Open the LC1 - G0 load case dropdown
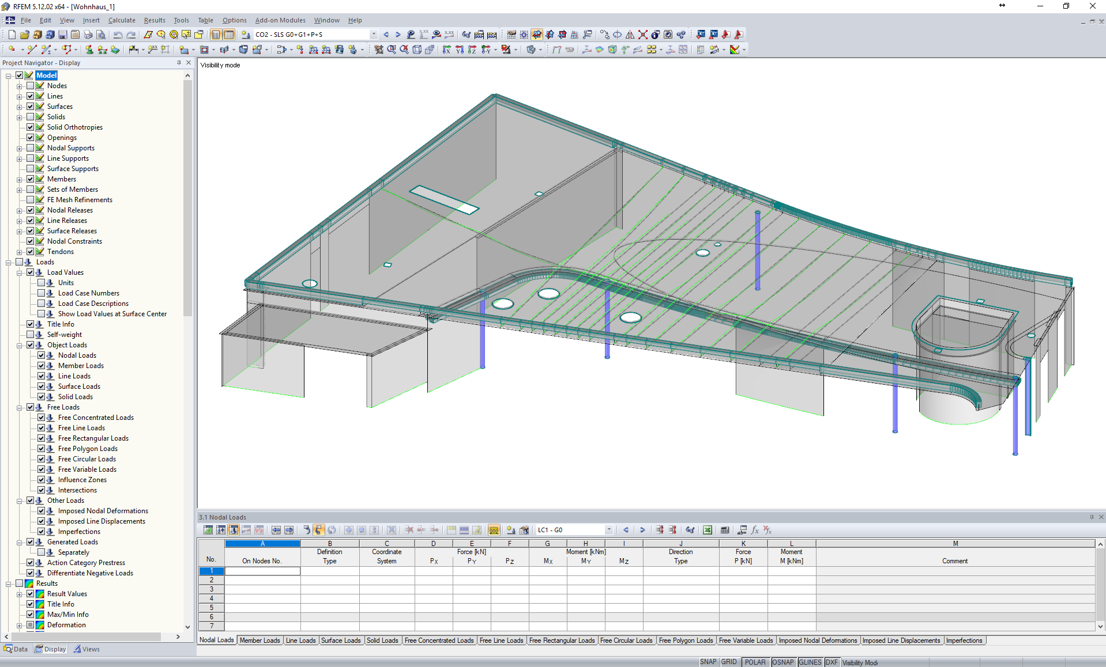 pos(610,530)
